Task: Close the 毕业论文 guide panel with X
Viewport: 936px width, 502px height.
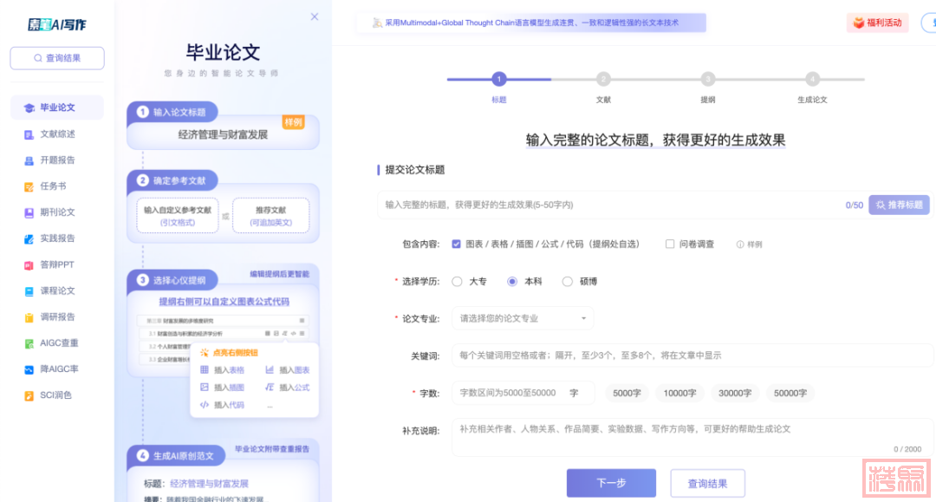Action: point(315,16)
